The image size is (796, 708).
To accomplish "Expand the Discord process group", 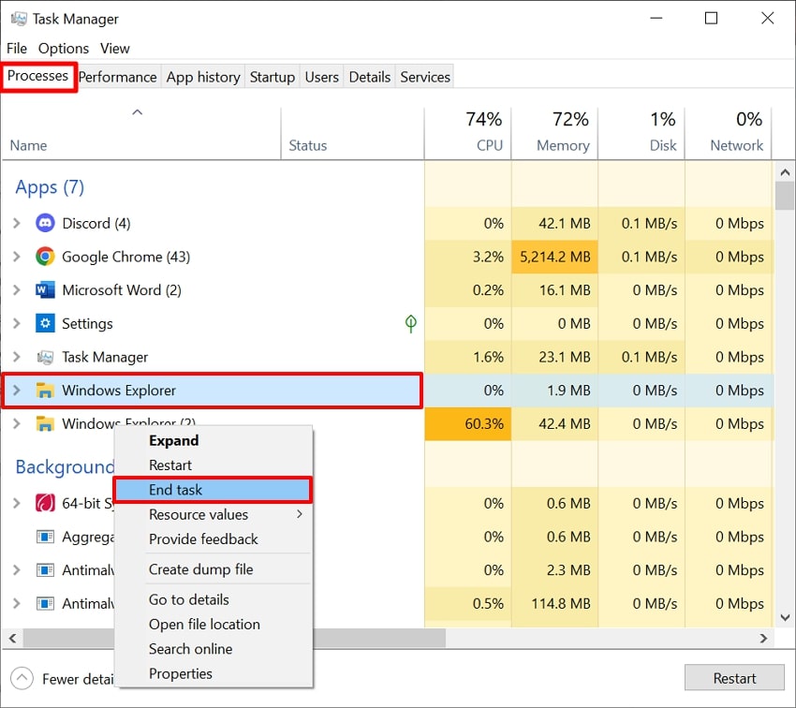I will tap(16, 223).
